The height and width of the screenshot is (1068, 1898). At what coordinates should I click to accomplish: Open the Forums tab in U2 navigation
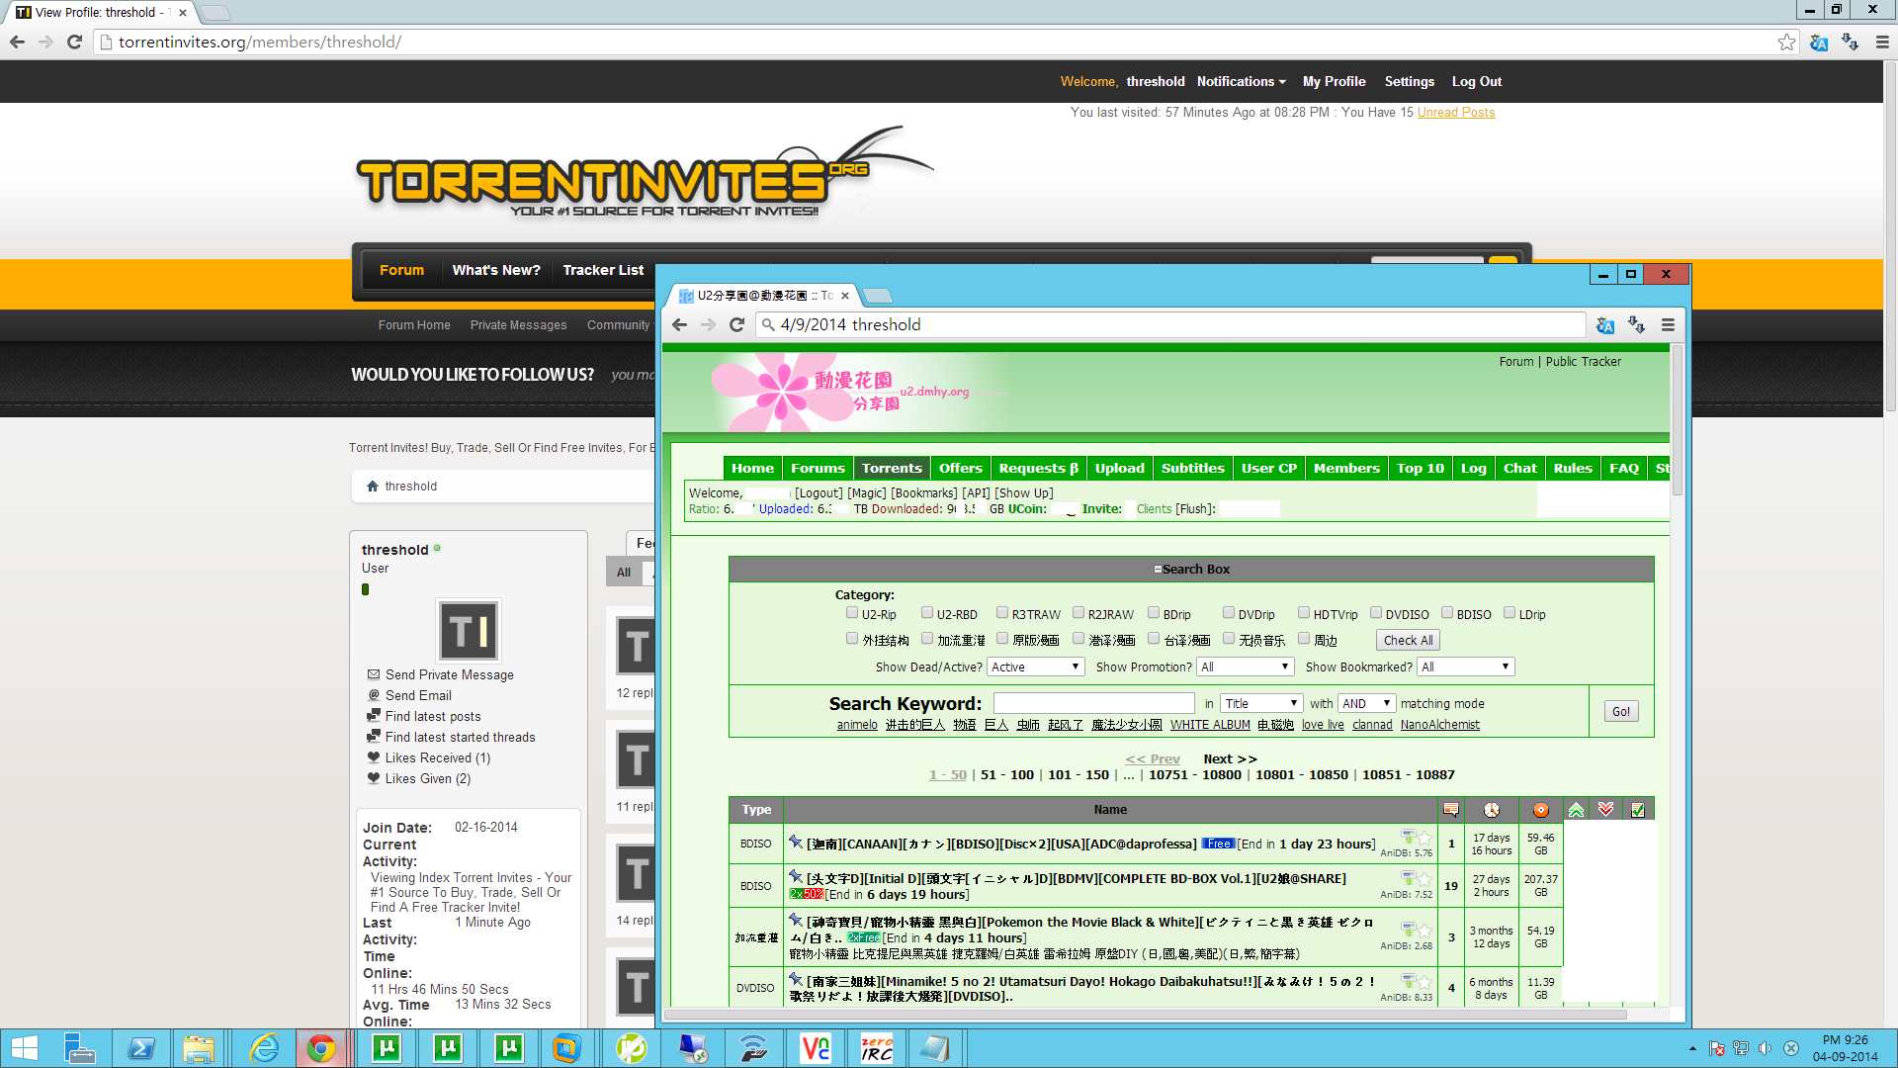click(818, 469)
